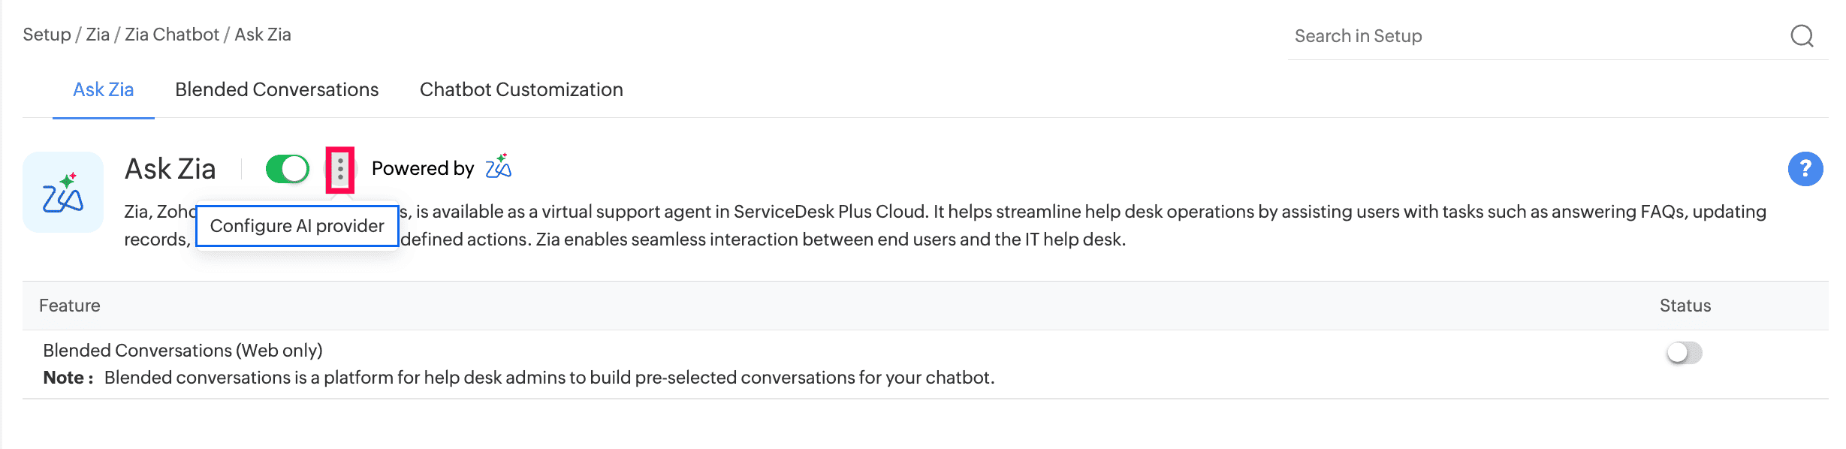Click the Feature column header
Screen dimensions: 1846x449
coord(70,306)
